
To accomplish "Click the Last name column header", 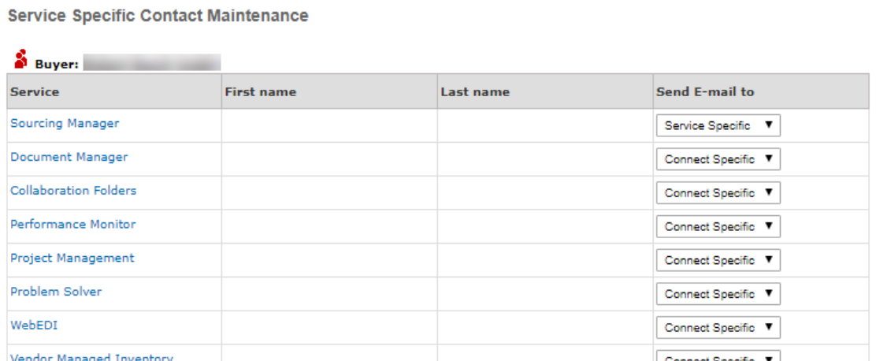I will (x=475, y=91).
